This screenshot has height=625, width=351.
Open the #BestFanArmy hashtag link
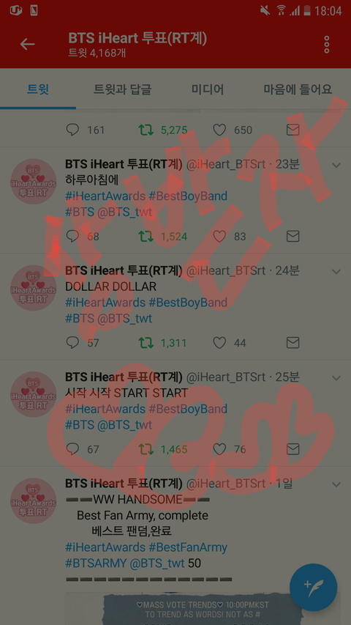click(188, 547)
